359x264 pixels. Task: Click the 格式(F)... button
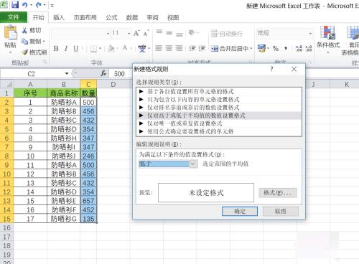click(x=278, y=193)
